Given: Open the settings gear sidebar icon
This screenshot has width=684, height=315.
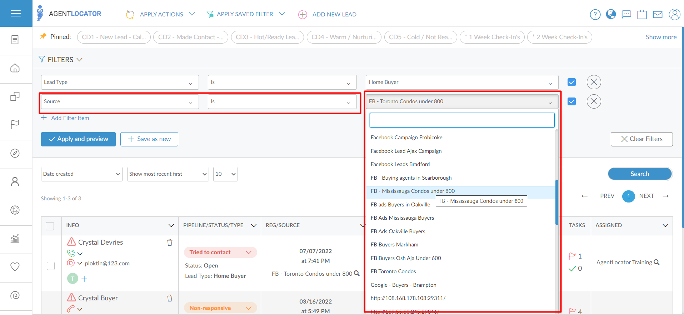Looking at the screenshot, I should [x=15, y=210].
